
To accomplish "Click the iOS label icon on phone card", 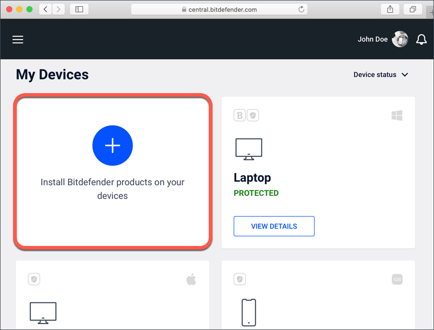I will click(397, 279).
